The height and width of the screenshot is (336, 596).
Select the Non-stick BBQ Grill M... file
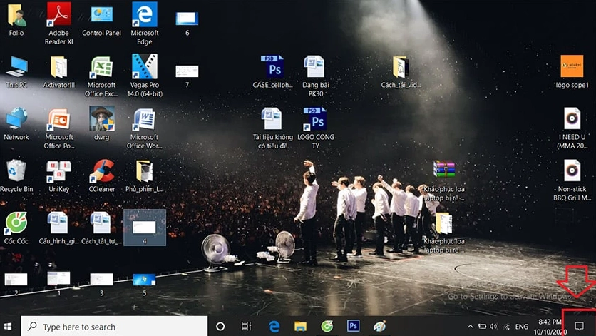click(x=572, y=180)
